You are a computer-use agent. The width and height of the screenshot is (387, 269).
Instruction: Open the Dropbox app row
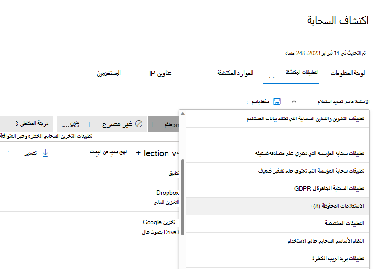coord(89,197)
